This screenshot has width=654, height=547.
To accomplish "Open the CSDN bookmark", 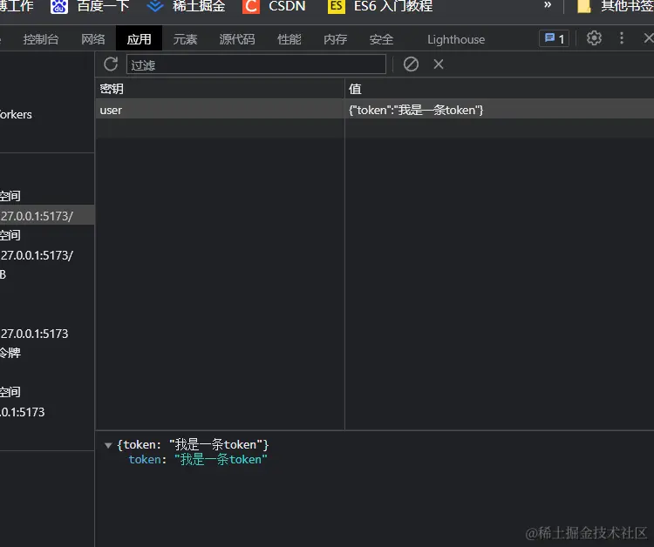I will (274, 6).
